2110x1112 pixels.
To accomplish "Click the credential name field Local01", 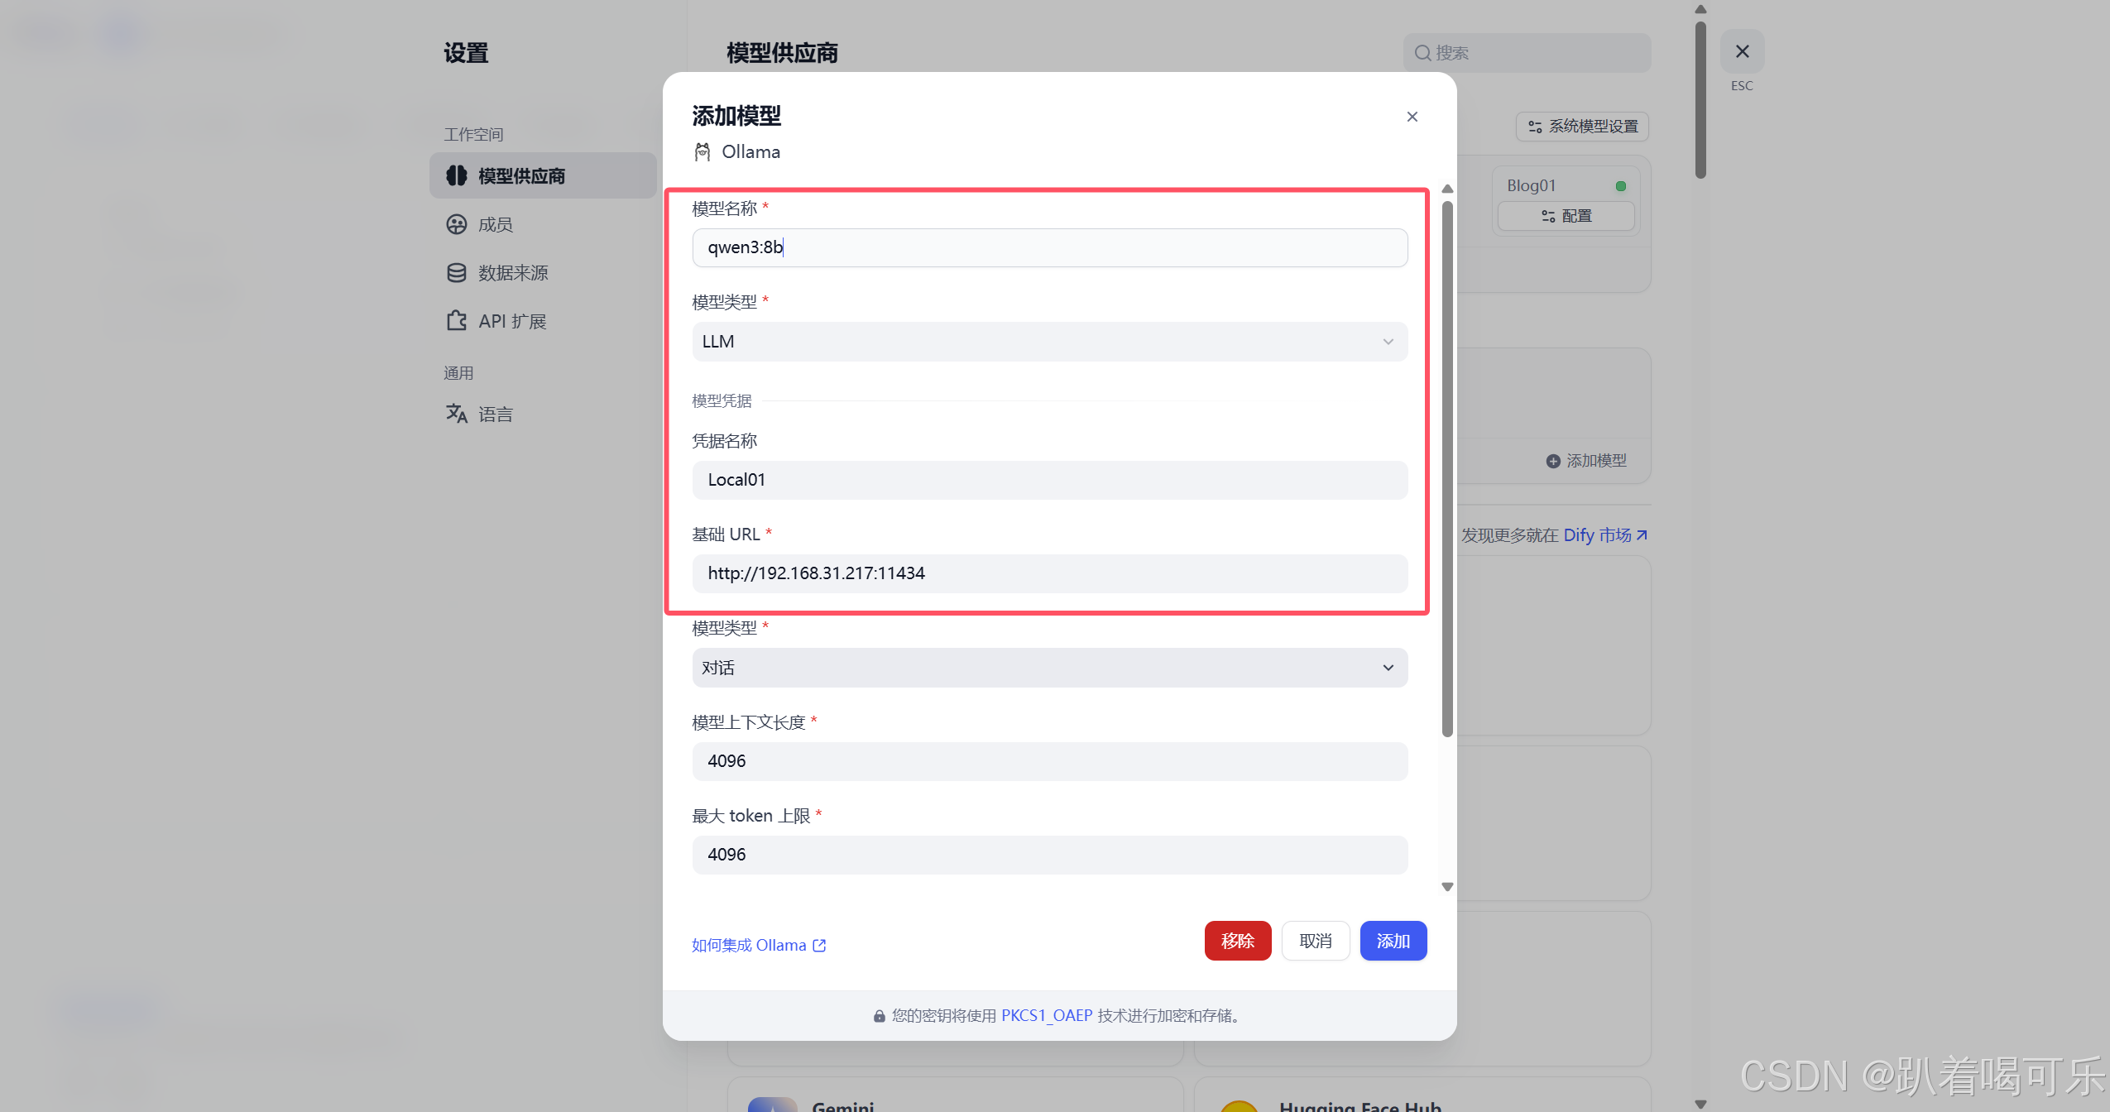I will click(x=1049, y=480).
